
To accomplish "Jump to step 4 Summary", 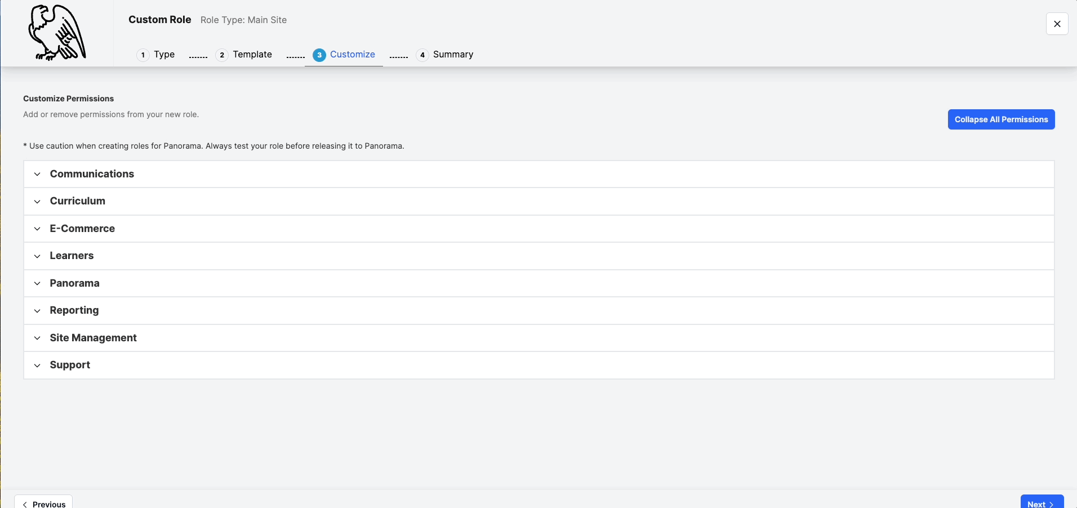I will [445, 55].
